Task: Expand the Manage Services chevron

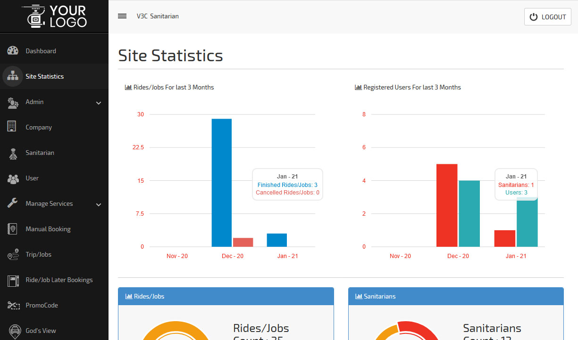Action: (99, 204)
